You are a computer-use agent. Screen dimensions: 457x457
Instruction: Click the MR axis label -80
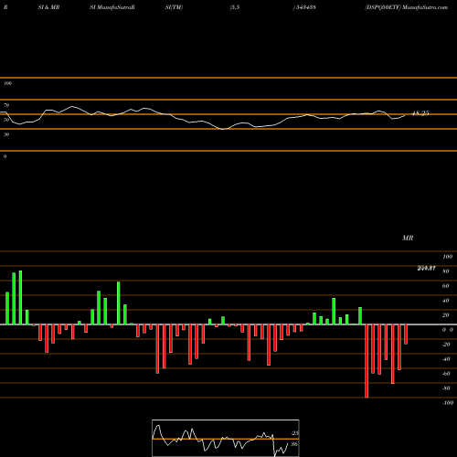pyautogui.click(x=446, y=388)
